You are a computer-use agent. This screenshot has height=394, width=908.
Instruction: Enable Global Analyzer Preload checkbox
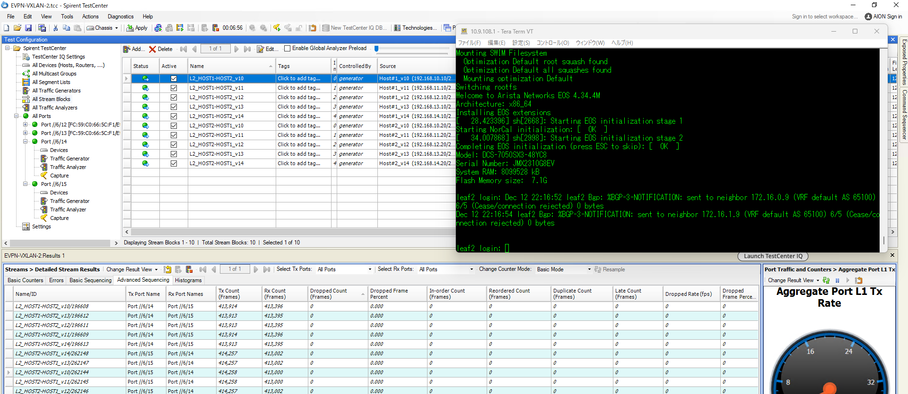(287, 49)
